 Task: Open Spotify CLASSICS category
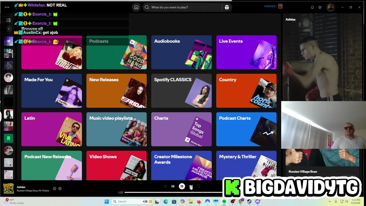click(x=181, y=91)
